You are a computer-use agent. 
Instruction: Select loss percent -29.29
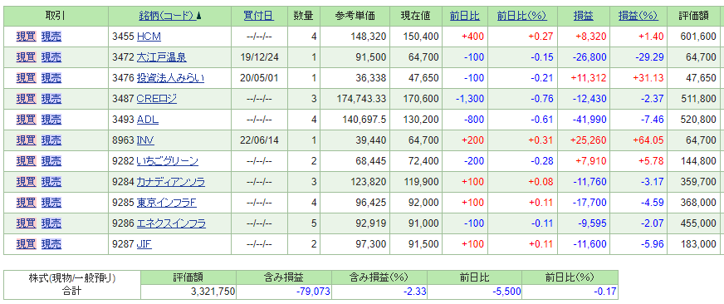pyautogui.click(x=649, y=57)
